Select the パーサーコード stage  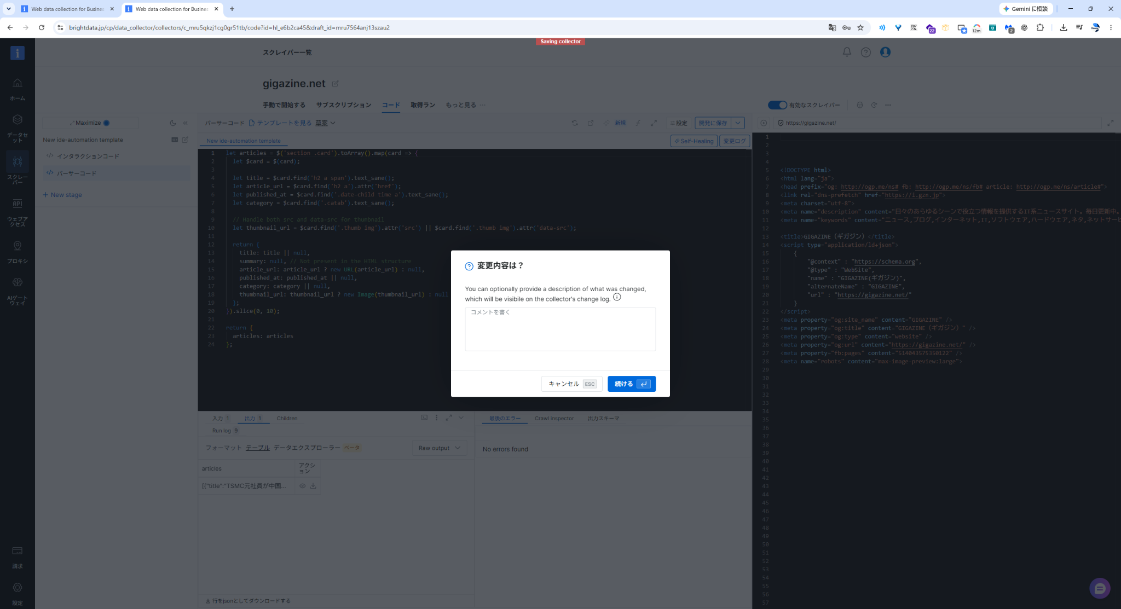point(117,173)
